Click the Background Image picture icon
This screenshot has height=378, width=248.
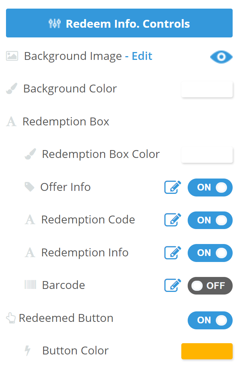point(12,56)
